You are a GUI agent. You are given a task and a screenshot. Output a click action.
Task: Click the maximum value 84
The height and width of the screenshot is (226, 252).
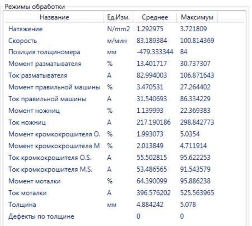tap(183, 52)
